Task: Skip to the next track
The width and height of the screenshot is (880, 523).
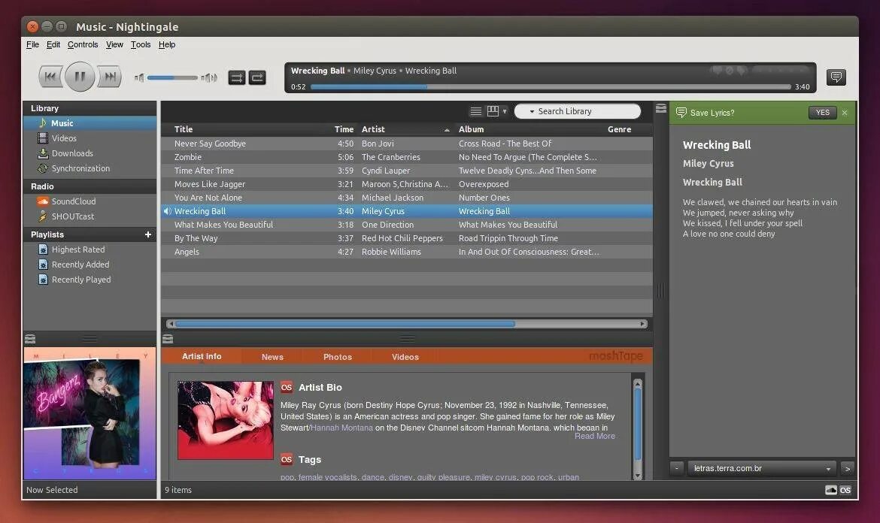Action: 110,77
